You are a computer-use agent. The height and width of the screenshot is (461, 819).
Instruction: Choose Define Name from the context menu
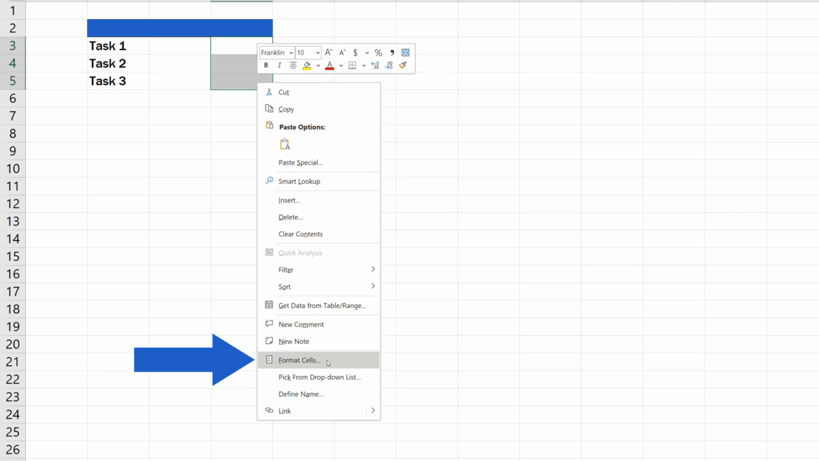[301, 394]
